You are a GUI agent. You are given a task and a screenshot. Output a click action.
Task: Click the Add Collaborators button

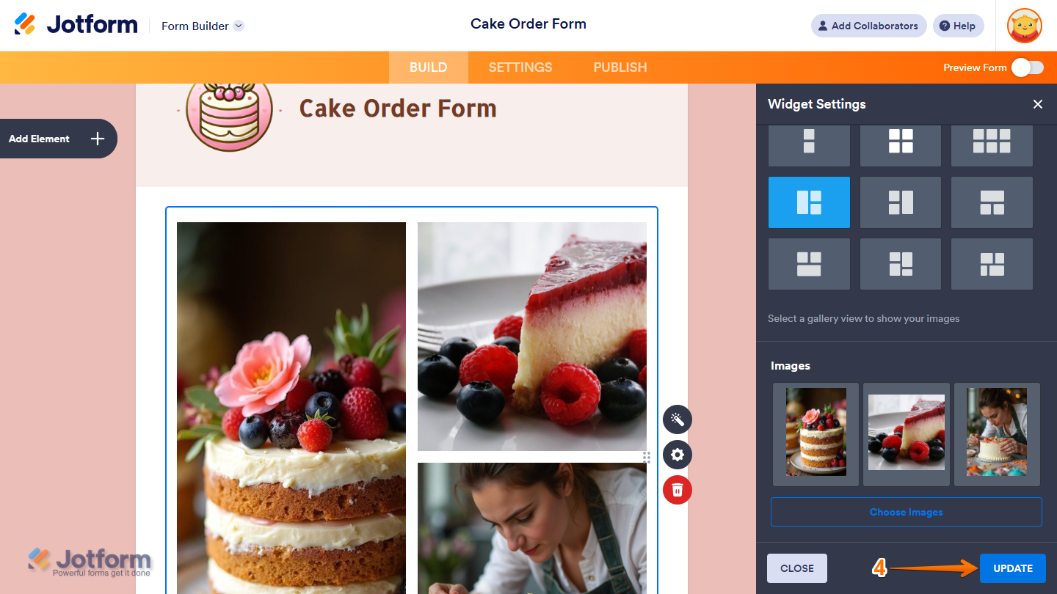click(869, 26)
